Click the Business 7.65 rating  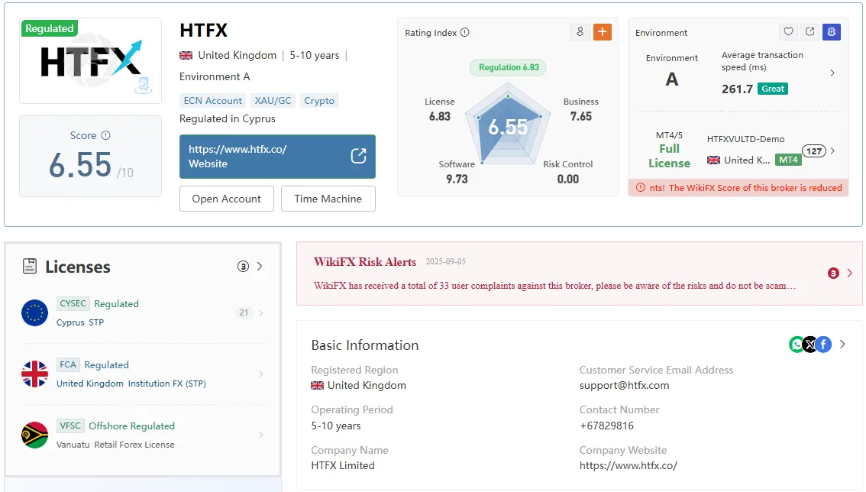581,109
